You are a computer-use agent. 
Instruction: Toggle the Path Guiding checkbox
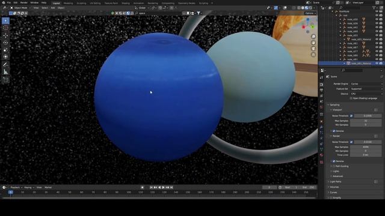(334, 166)
